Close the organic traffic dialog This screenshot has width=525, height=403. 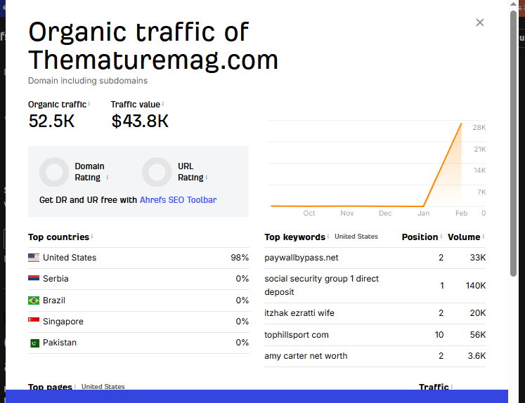[480, 22]
